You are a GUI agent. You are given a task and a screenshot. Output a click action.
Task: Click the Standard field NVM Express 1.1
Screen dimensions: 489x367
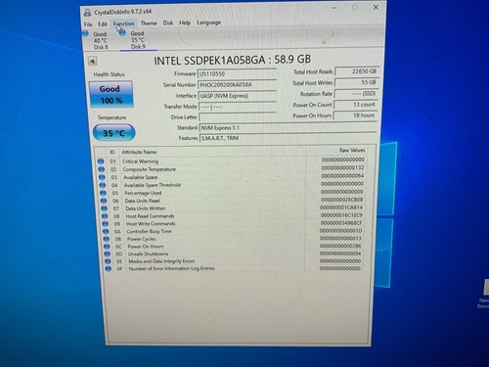coord(288,127)
